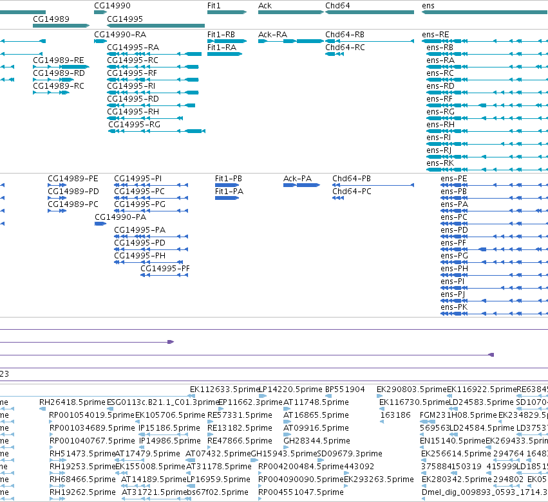The image size is (548, 502).
Task: Select transcript label CG14995-RC
Action: tap(133, 60)
